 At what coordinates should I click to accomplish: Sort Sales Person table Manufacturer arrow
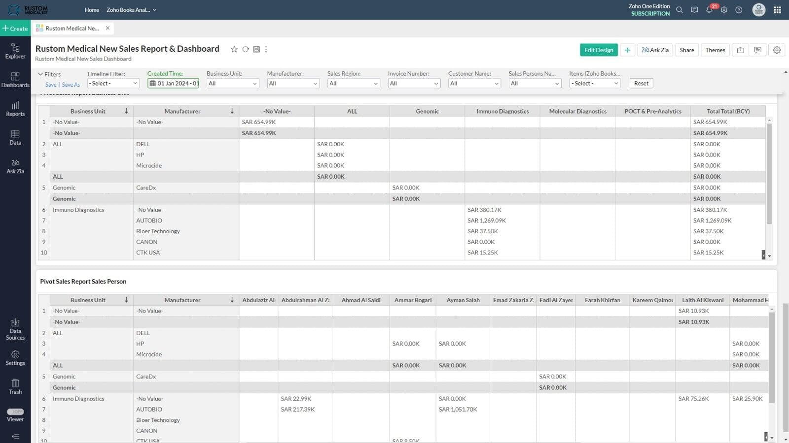[232, 300]
